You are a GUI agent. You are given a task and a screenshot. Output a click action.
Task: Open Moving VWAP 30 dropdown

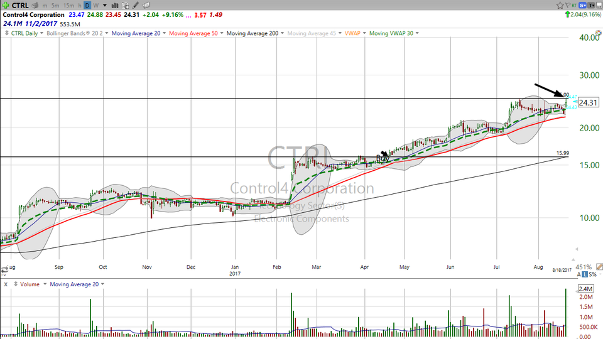417,33
